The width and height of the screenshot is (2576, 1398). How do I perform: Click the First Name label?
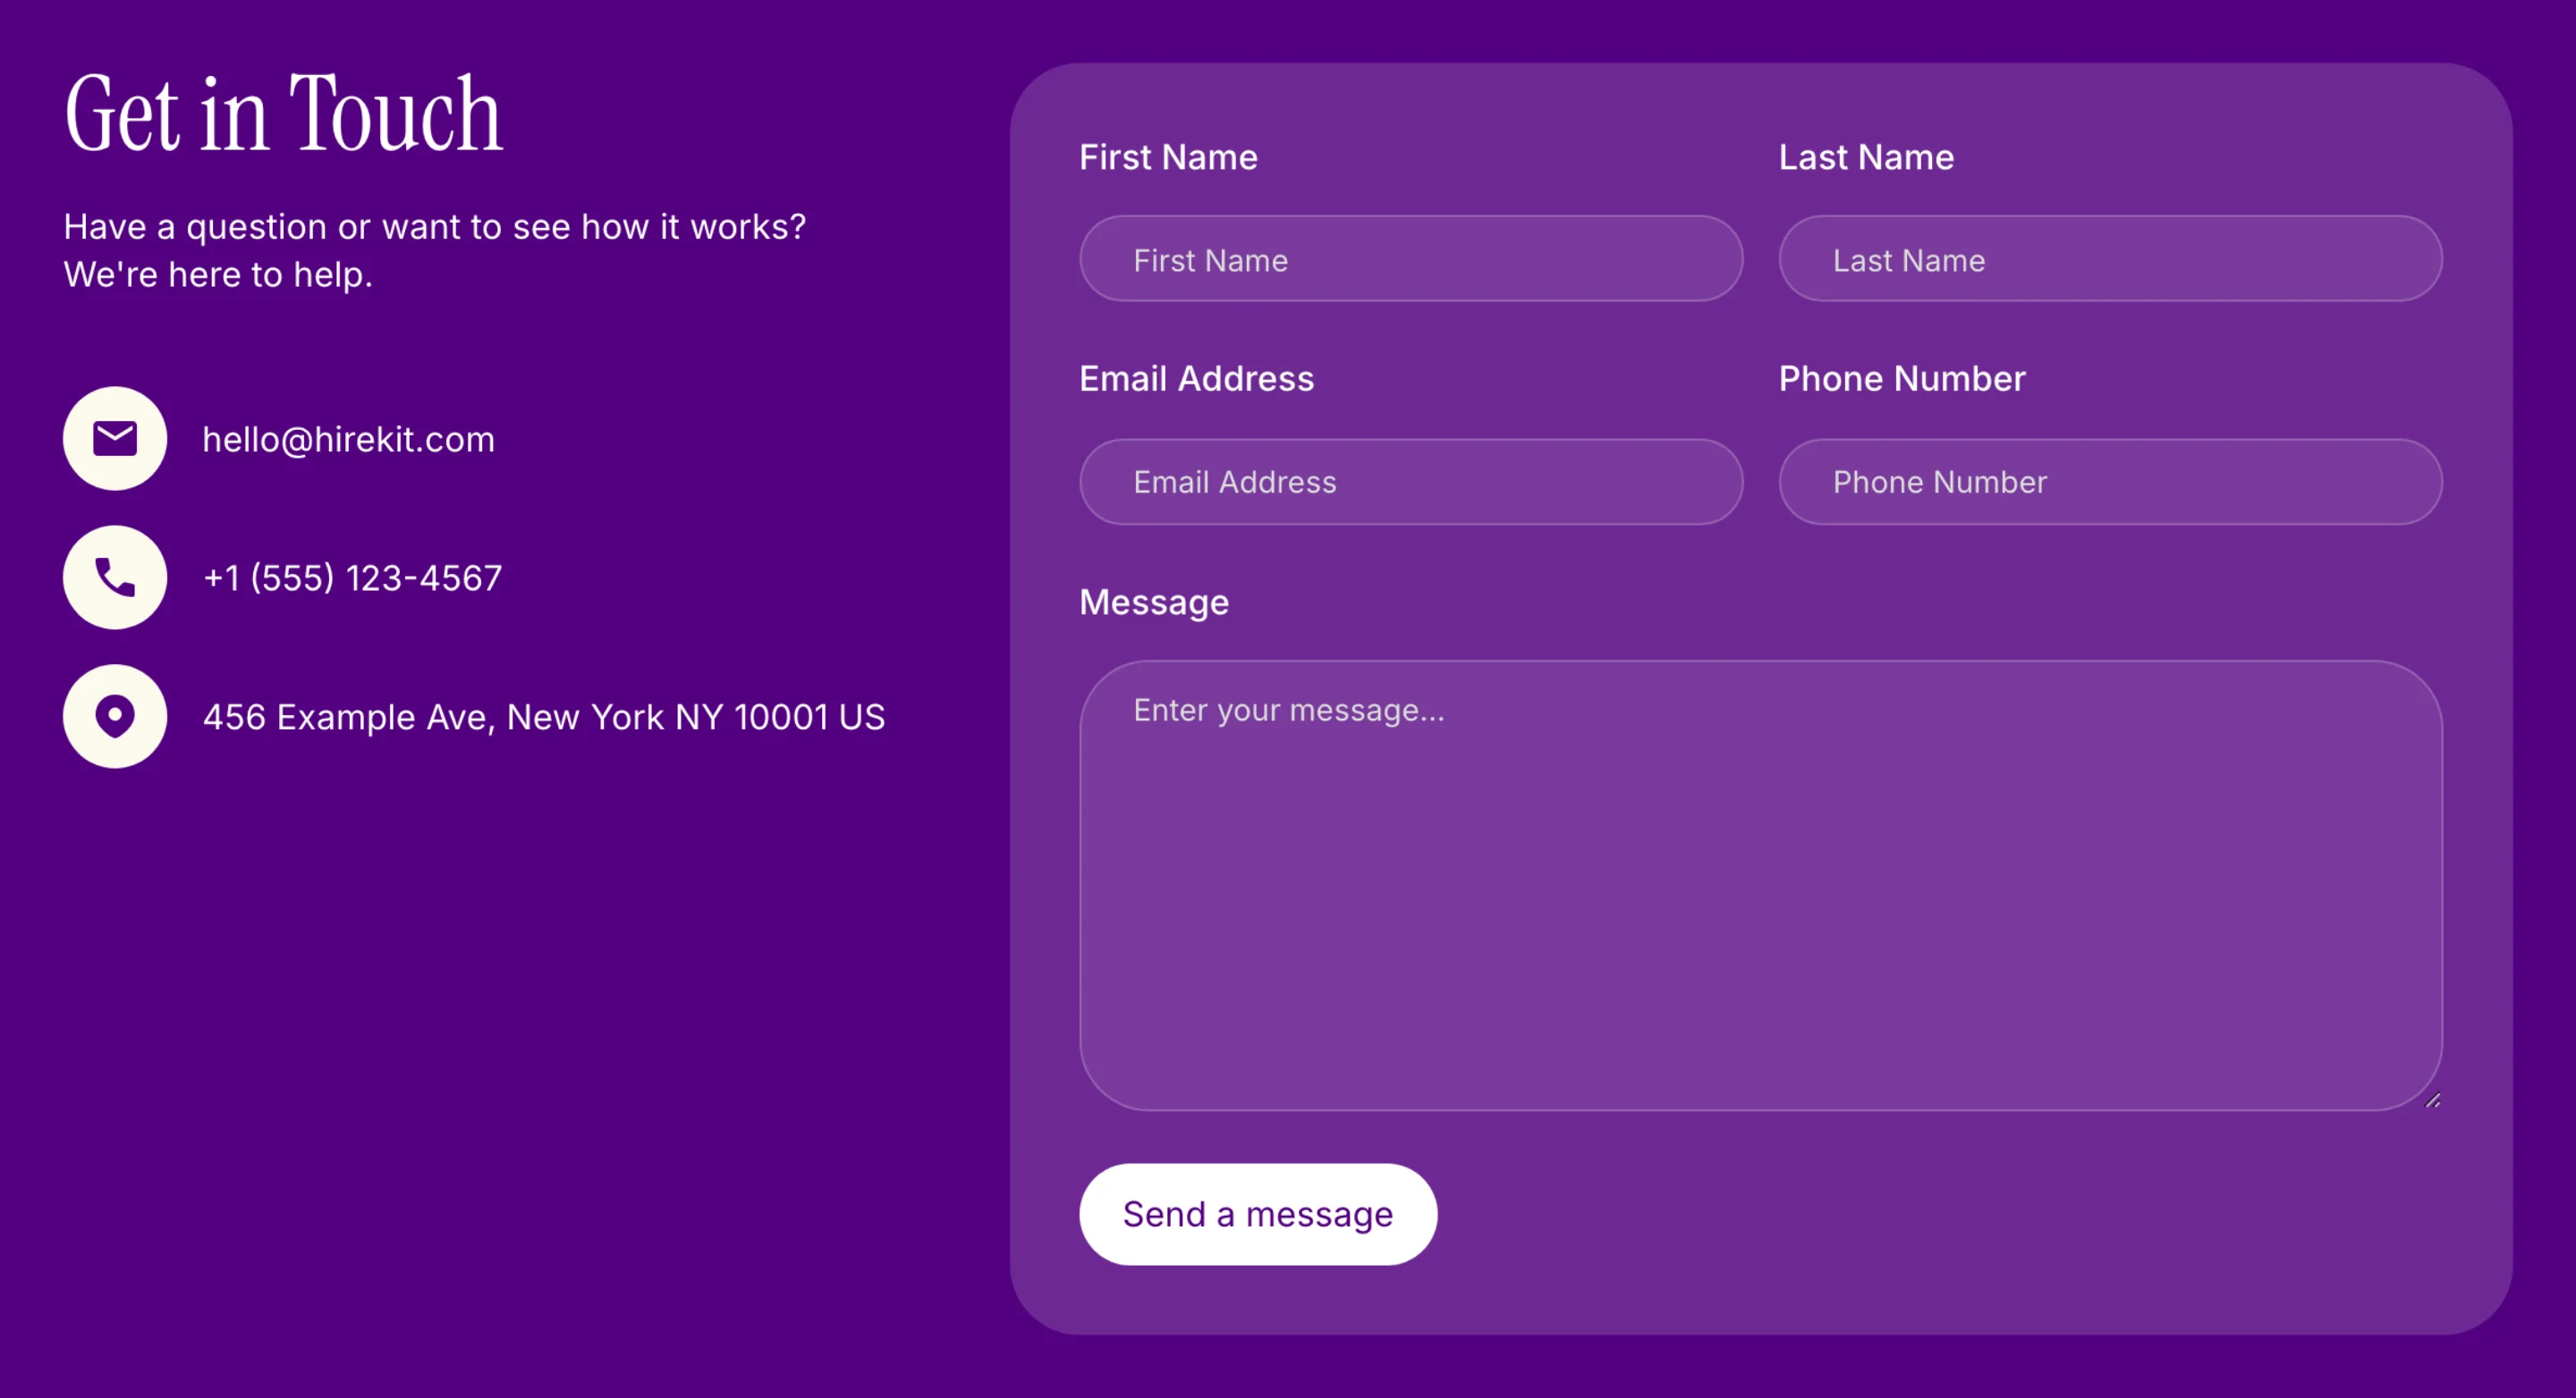tap(1168, 157)
